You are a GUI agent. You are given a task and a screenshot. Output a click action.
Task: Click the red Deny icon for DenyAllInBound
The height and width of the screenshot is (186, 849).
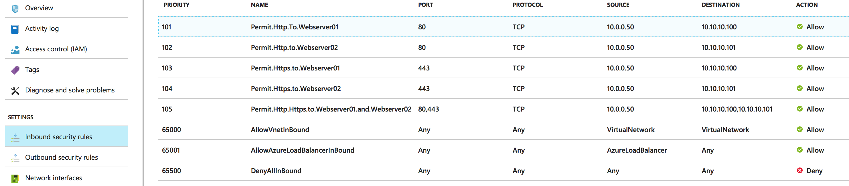click(799, 171)
